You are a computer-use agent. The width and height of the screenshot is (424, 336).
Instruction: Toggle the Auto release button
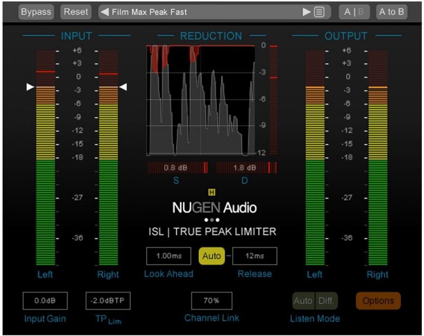(211, 256)
